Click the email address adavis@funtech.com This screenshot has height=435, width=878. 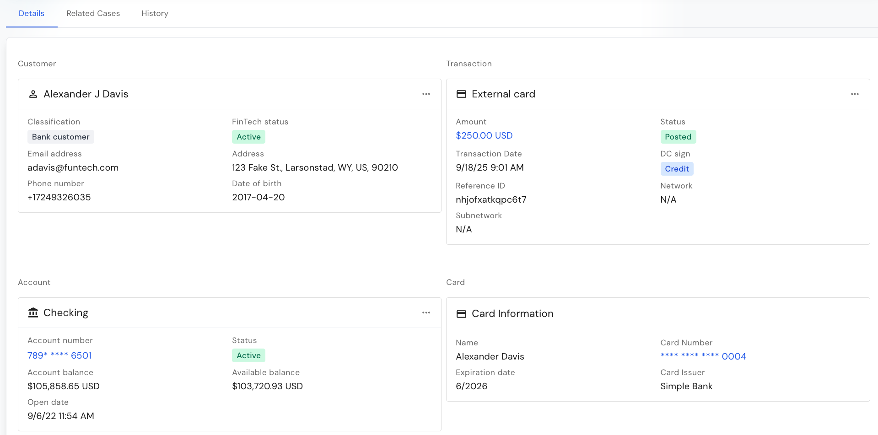pos(73,168)
